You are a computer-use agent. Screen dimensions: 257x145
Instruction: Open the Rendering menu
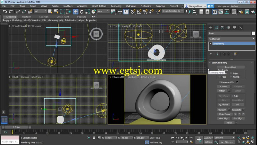coord(116,6)
